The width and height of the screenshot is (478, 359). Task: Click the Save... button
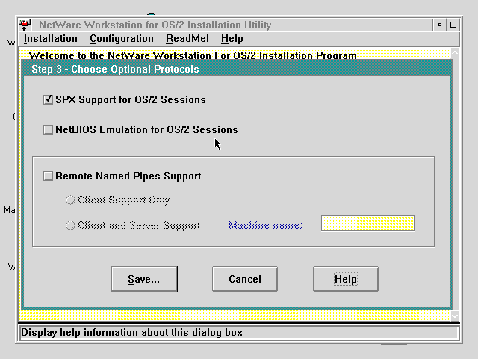[144, 279]
